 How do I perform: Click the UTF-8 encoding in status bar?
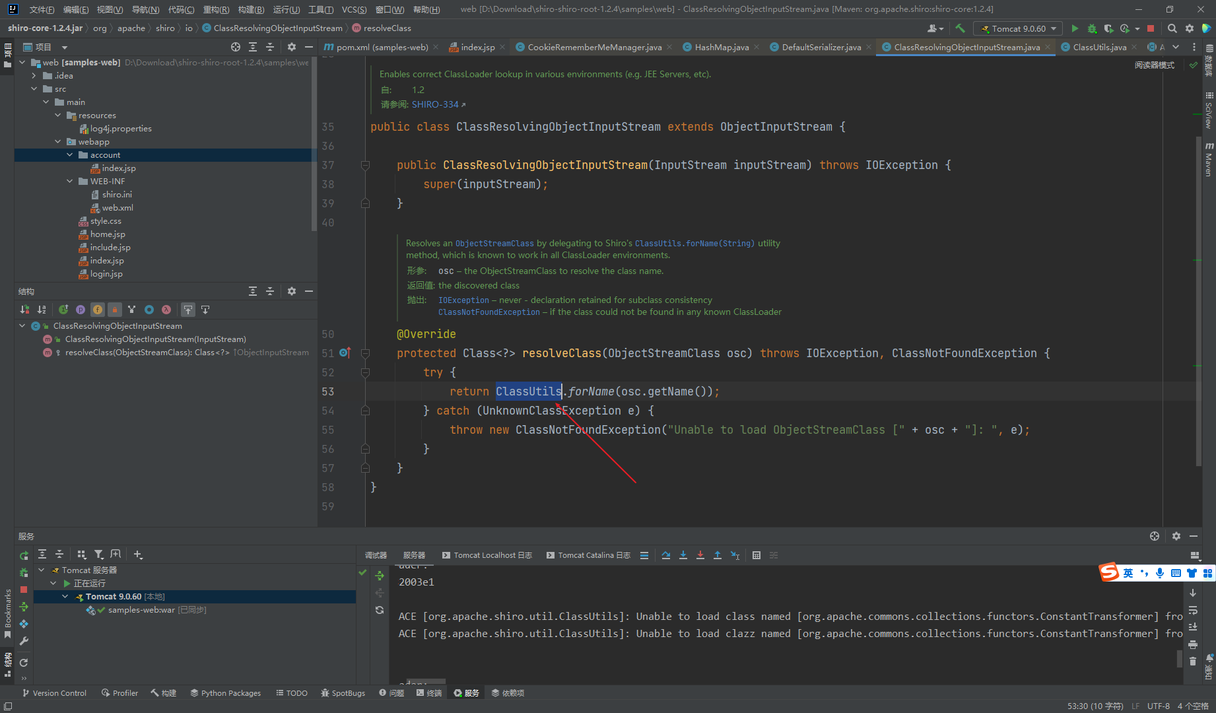coord(1158,706)
